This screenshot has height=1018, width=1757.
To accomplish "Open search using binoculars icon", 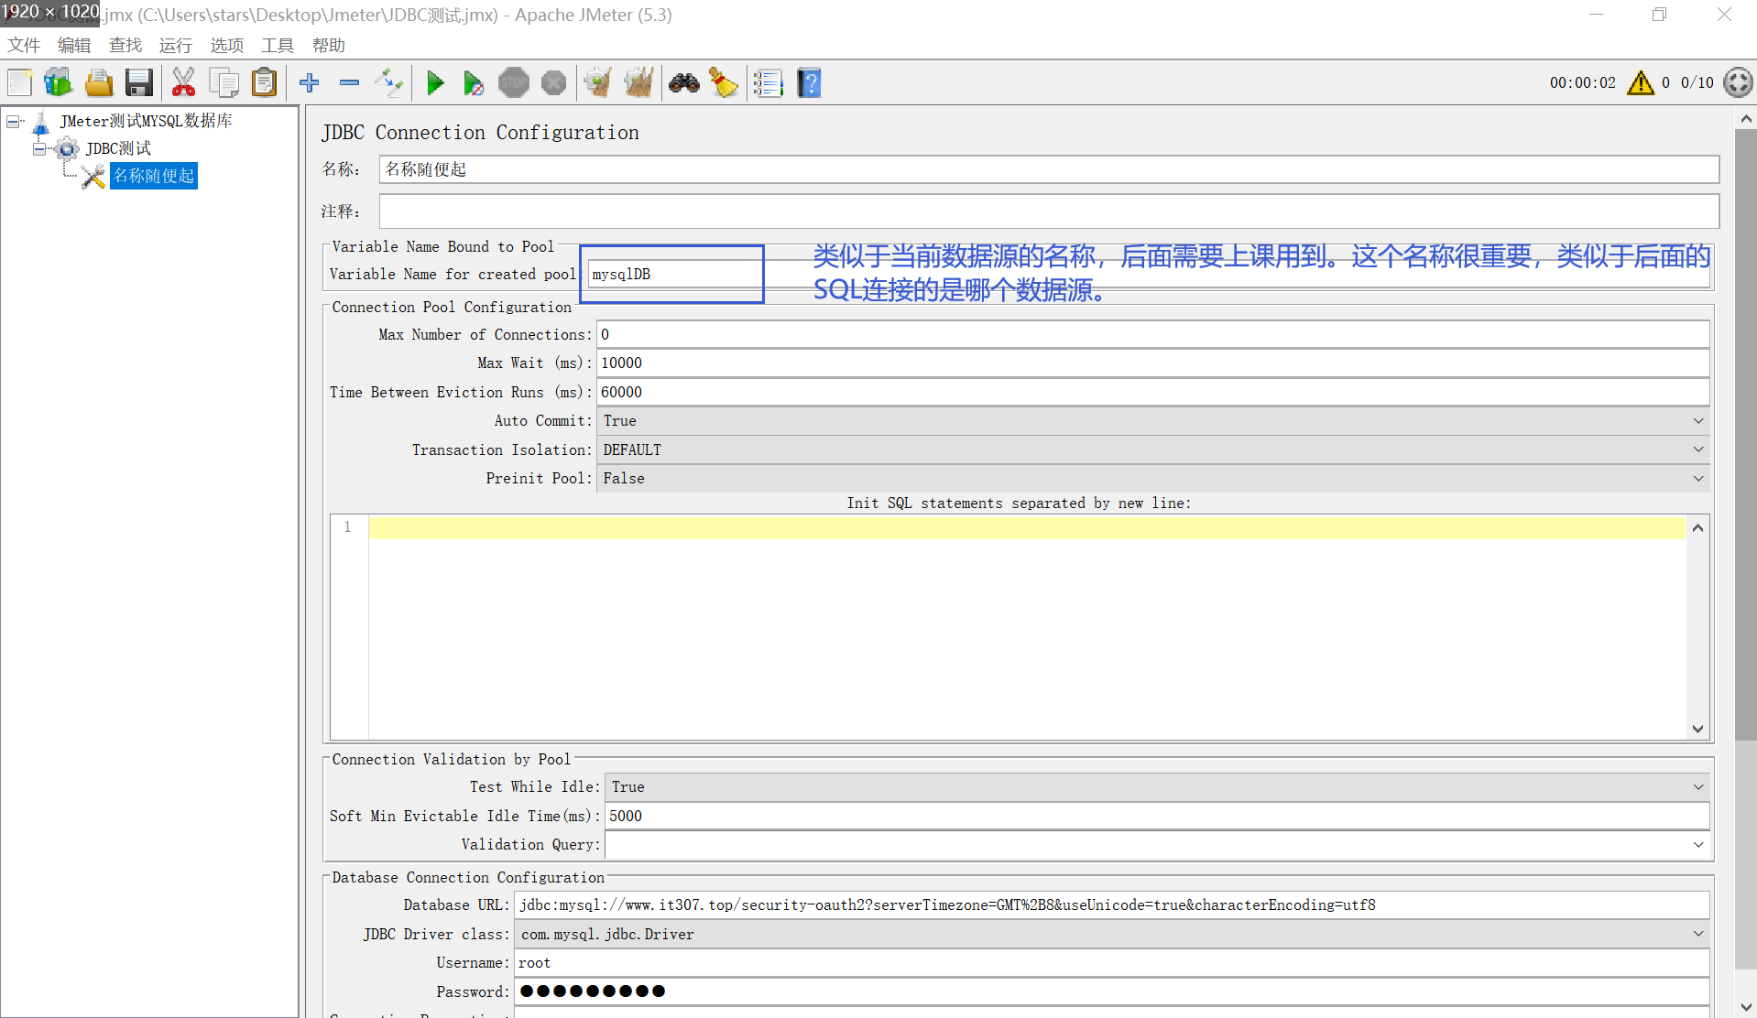I will 684,82.
